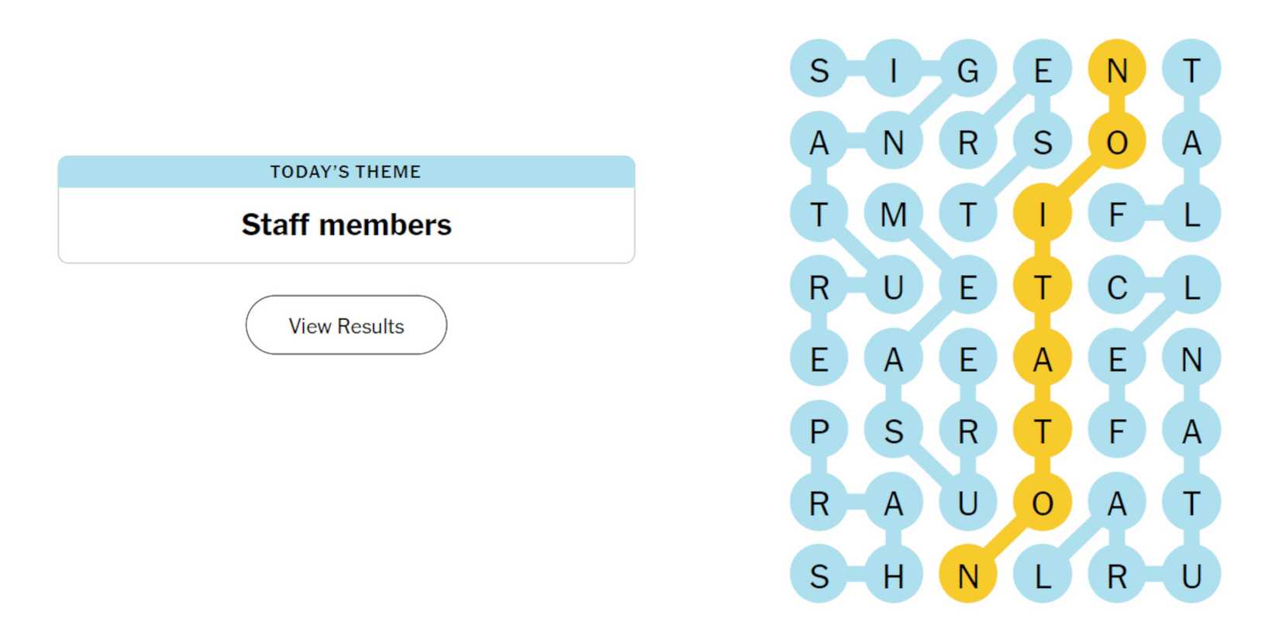Image resolution: width=1279 pixels, height=639 pixels.
Task: Select the letter F beside the yellow O
Action: pyautogui.click(x=1117, y=213)
